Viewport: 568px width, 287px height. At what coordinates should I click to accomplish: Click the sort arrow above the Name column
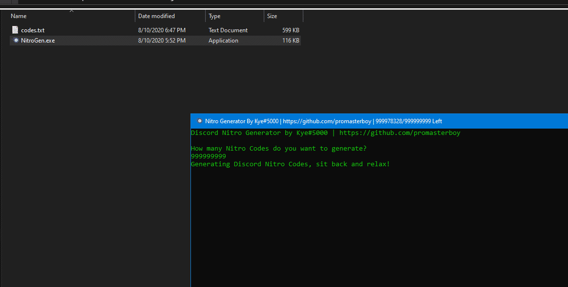(71, 11)
